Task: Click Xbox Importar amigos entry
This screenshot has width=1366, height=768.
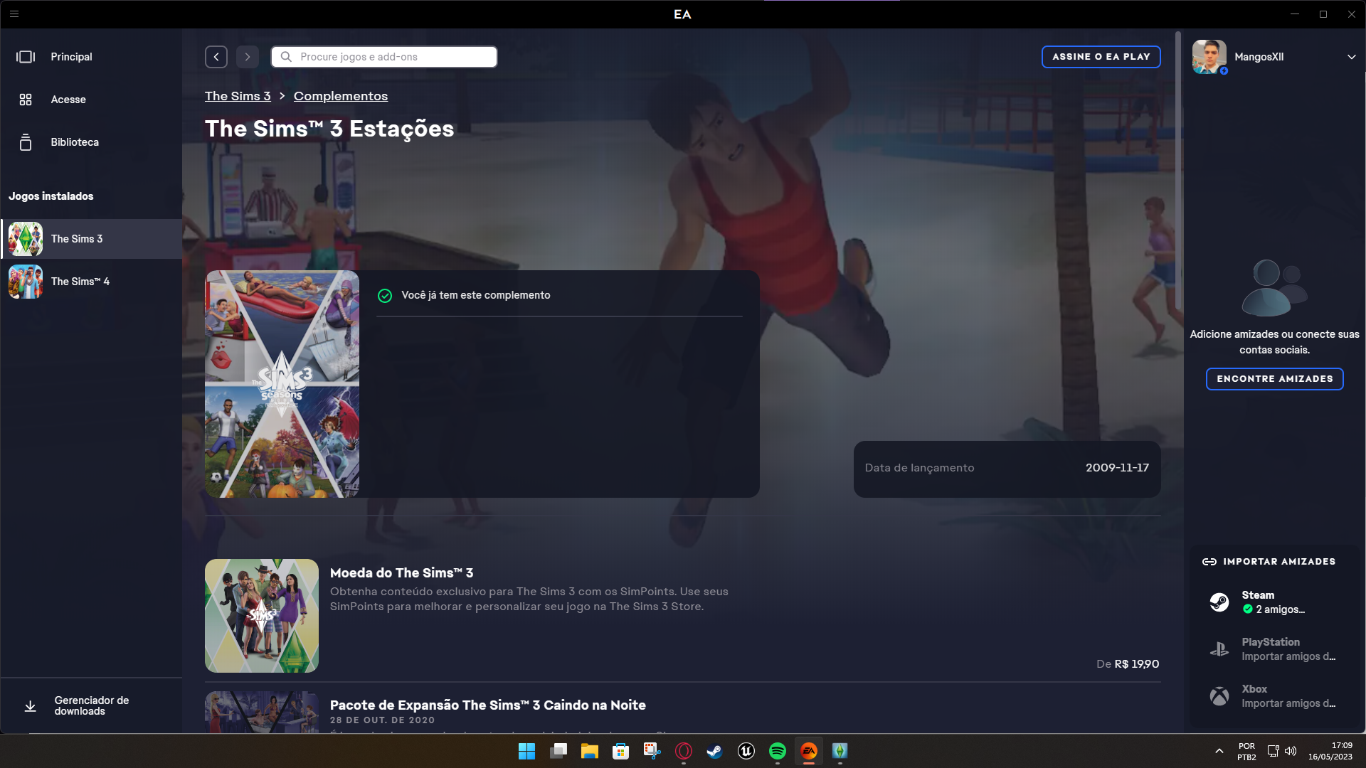Action: pyautogui.click(x=1274, y=696)
